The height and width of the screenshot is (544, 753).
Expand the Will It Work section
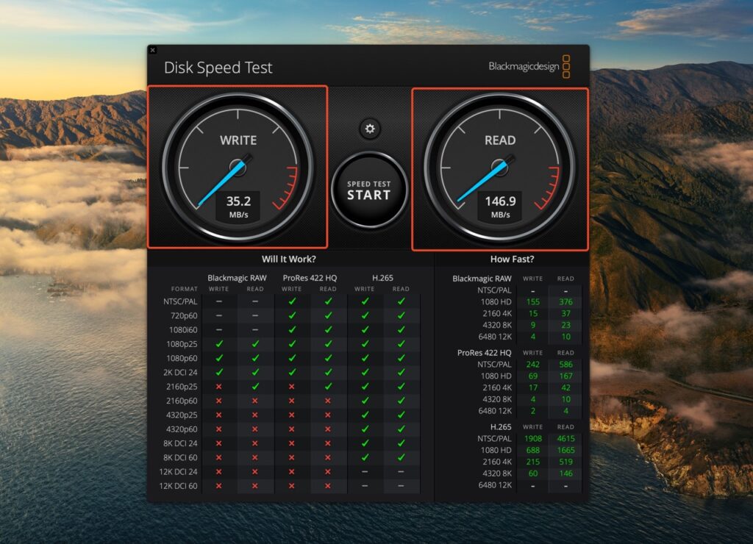pyautogui.click(x=290, y=259)
